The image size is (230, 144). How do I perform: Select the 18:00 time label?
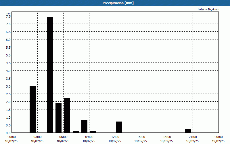click(x=167, y=137)
